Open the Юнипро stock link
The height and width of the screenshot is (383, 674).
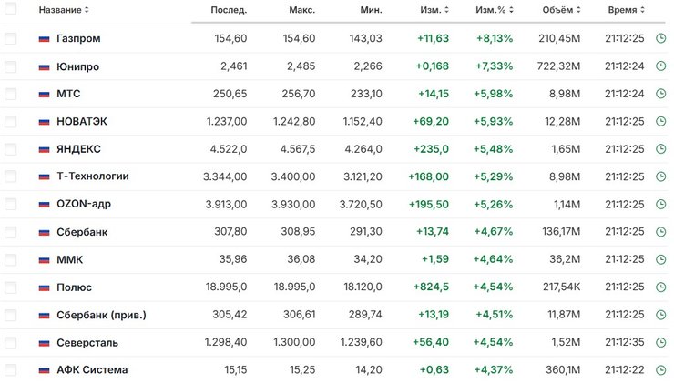click(x=78, y=67)
